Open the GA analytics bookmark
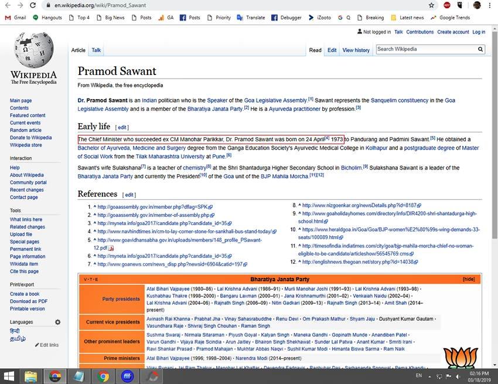Image resolution: width=498 pixels, height=384 pixels. (x=166, y=18)
